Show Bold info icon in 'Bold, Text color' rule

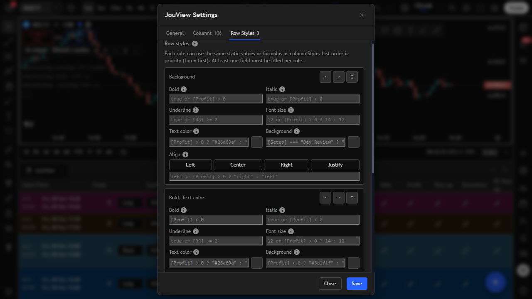tap(184, 210)
